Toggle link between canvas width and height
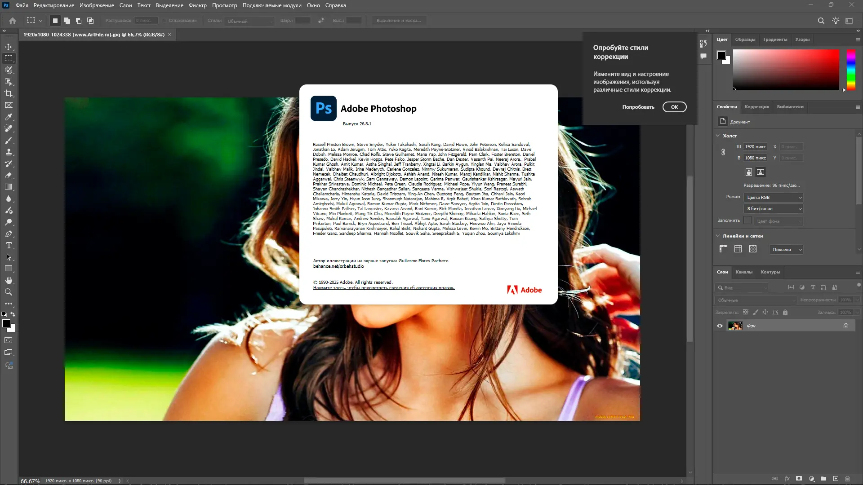The width and height of the screenshot is (863, 485). (723, 152)
